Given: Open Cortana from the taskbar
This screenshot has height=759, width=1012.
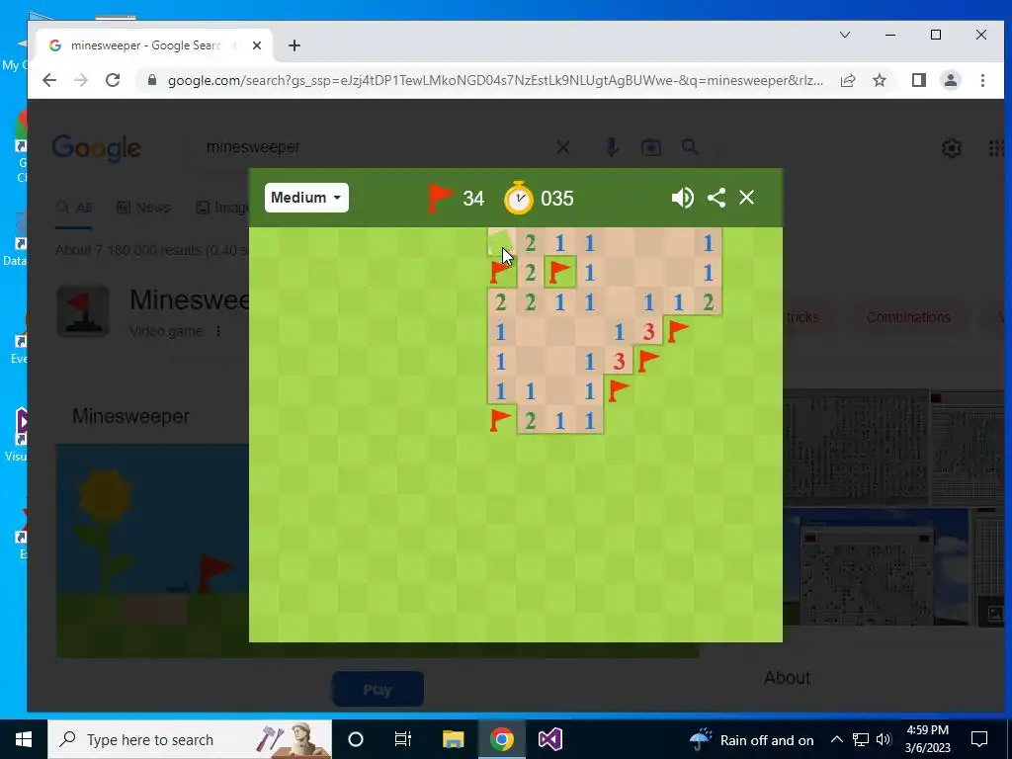Looking at the screenshot, I should point(356,739).
